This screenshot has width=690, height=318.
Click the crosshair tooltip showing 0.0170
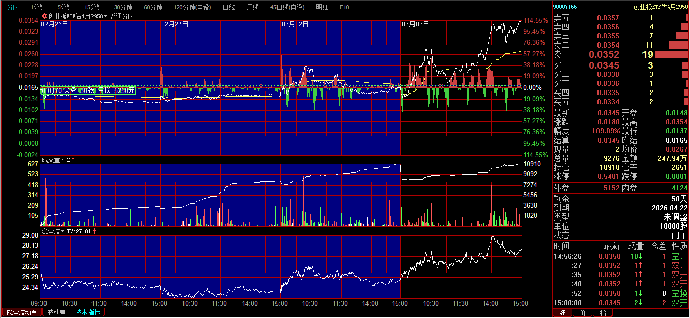[x=88, y=90]
